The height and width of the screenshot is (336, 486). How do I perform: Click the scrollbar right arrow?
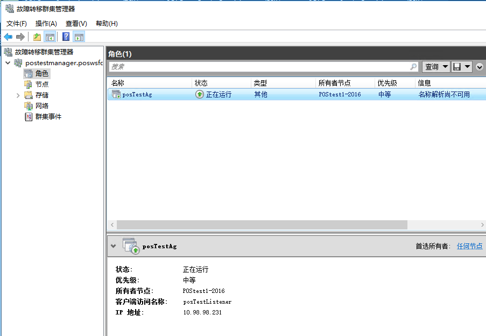[x=482, y=225]
